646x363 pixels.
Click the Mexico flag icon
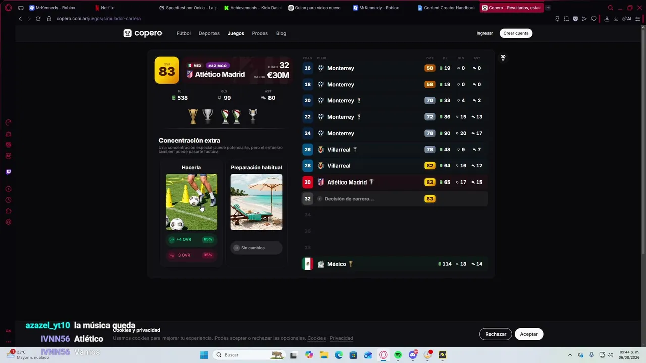tap(307, 264)
